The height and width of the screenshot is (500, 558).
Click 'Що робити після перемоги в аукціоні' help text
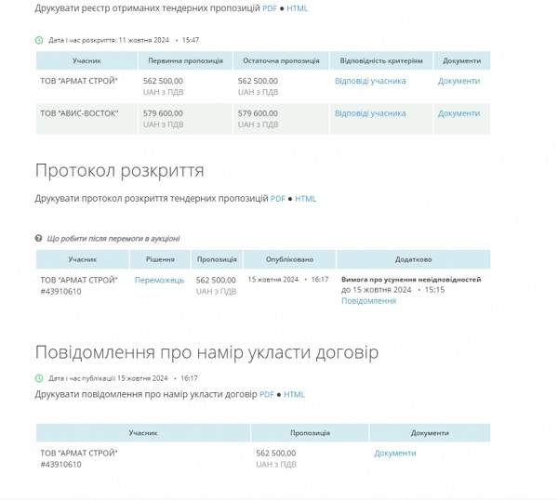tap(113, 239)
